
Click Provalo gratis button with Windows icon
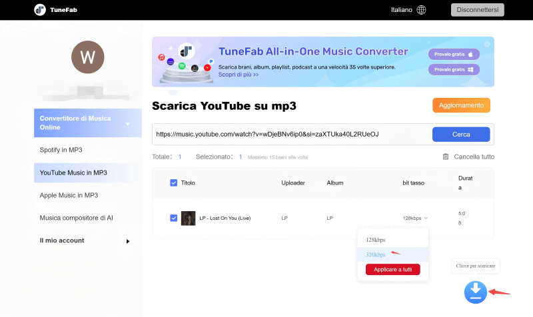coord(454,69)
